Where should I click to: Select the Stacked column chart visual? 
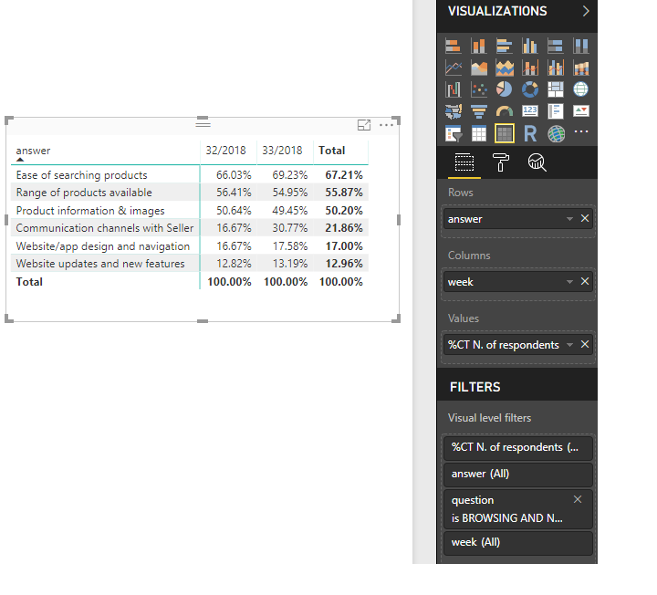[x=479, y=47]
